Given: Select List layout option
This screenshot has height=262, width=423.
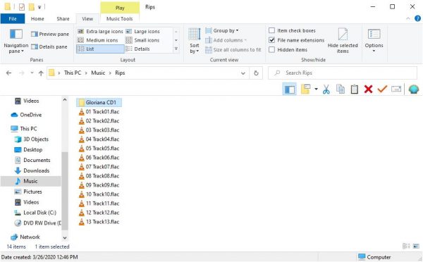Looking at the screenshot, I should point(100,49).
